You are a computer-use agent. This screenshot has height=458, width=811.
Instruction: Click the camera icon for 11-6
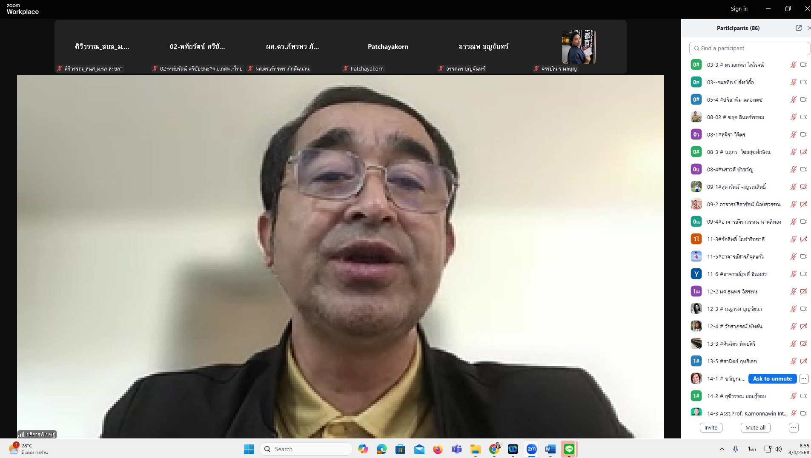(804, 274)
